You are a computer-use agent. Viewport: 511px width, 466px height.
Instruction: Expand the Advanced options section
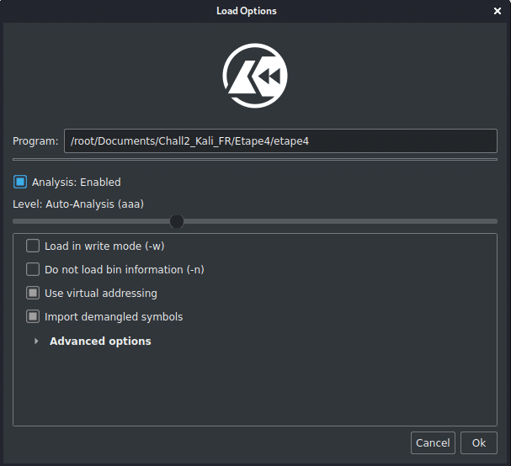pos(36,341)
